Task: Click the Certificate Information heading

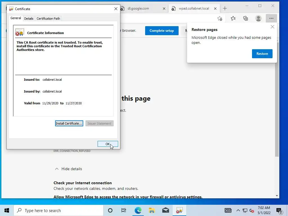Action: [46, 33]
